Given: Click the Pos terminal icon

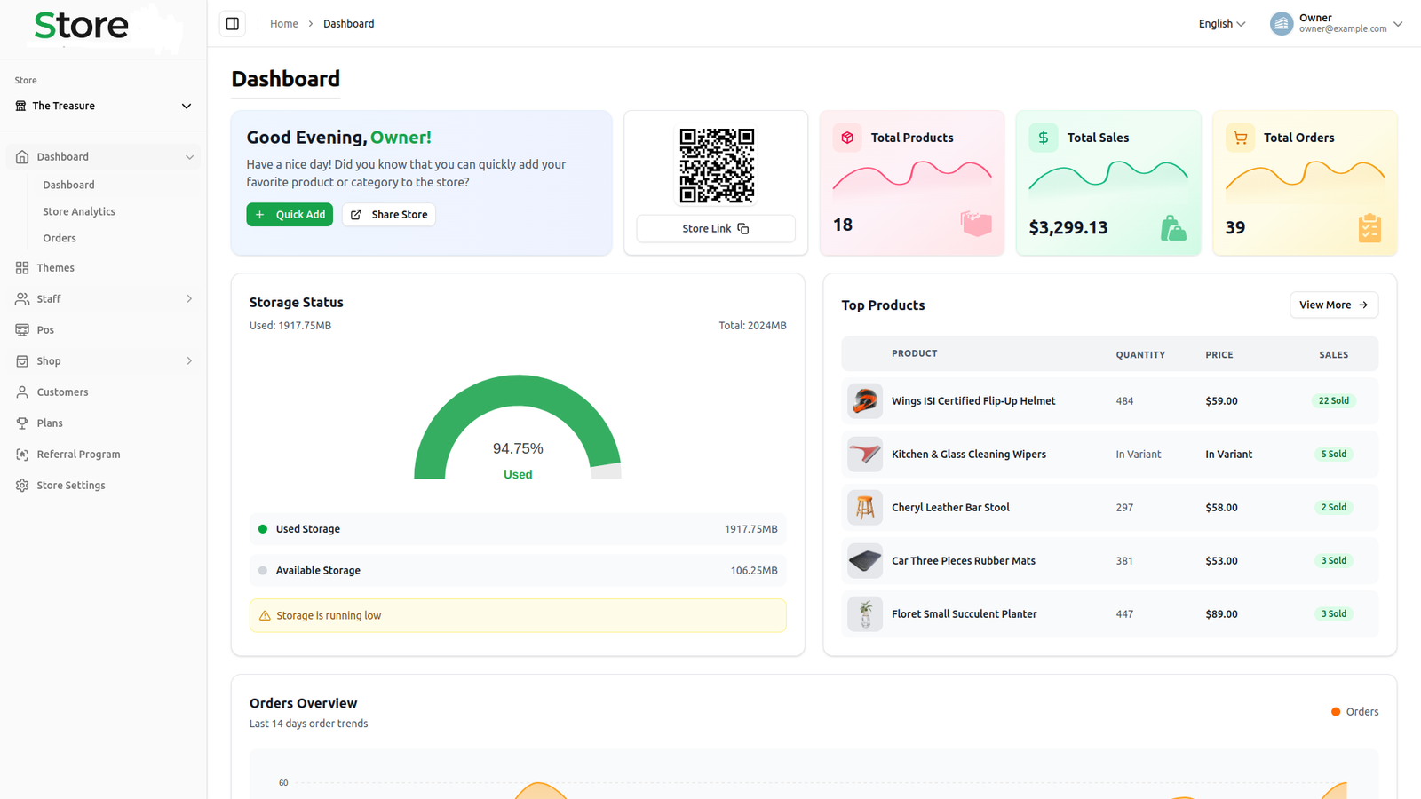Looking at the screenshot, I should 22,330.
